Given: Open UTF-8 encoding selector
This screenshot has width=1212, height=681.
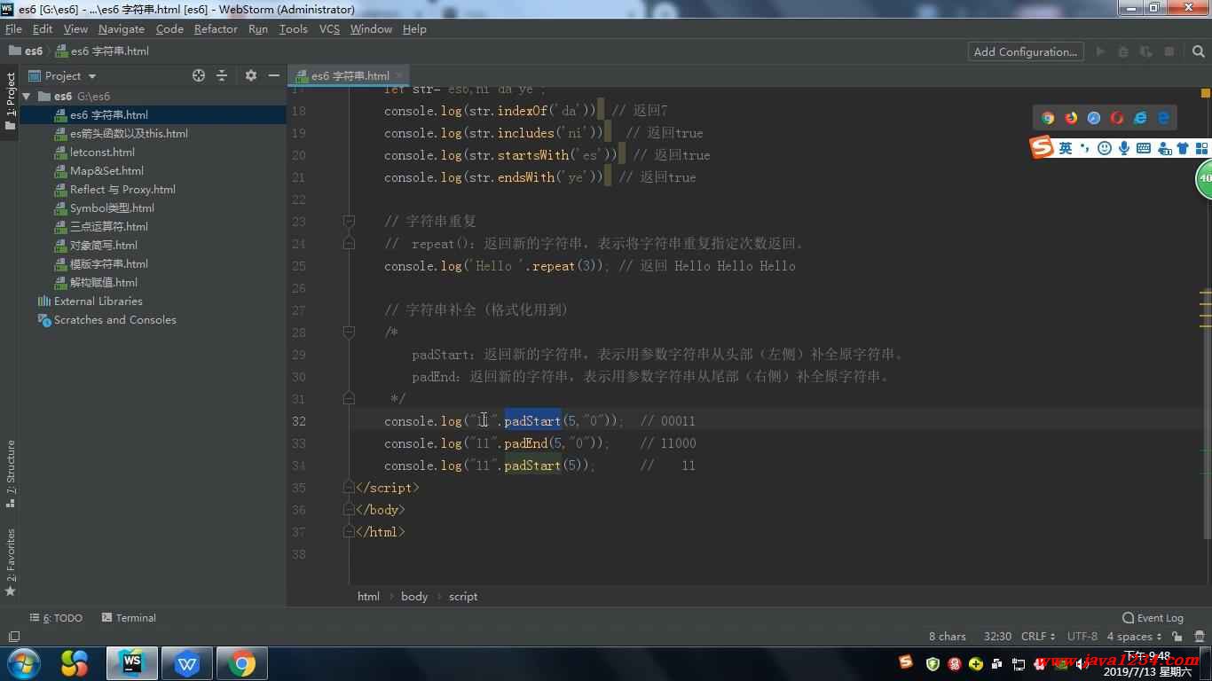Looking at the screenshot, I should 1082,637.
